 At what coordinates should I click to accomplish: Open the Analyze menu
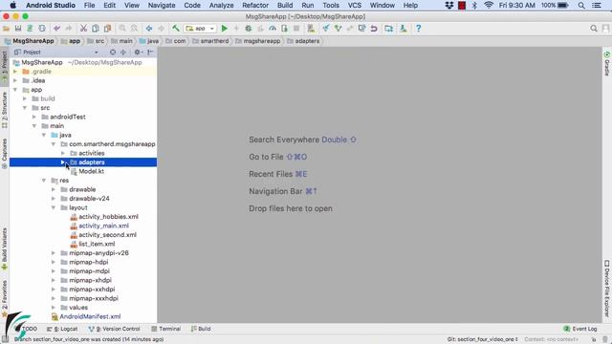221,5
